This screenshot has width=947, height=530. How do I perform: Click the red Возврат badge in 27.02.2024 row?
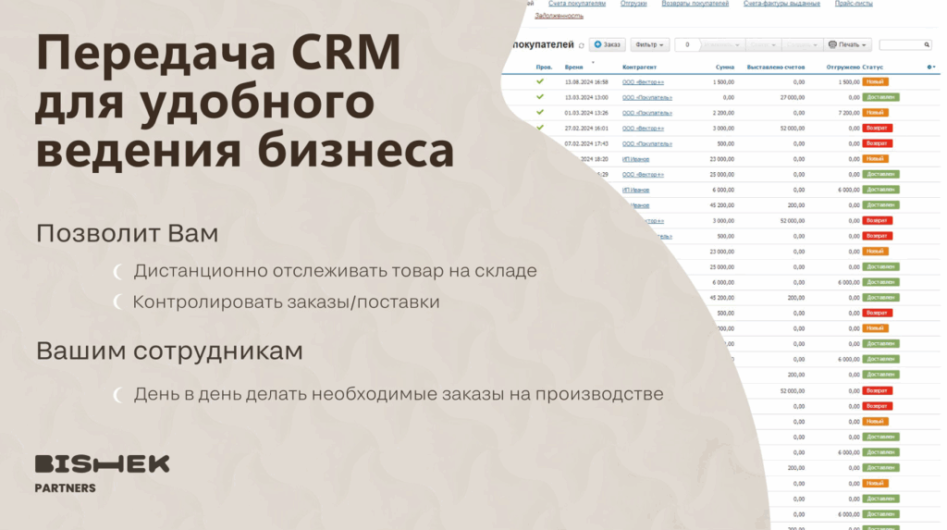(x=877, y=128)
